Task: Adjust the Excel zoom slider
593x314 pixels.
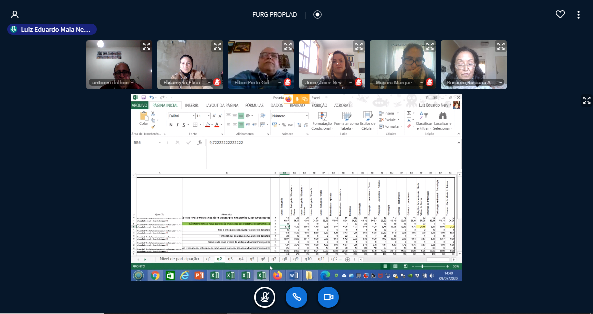Action: point(422,266)
